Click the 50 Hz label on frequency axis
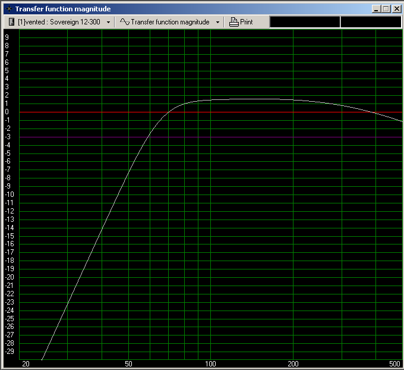Screen dimensions: 404x370 pos(129,363)
